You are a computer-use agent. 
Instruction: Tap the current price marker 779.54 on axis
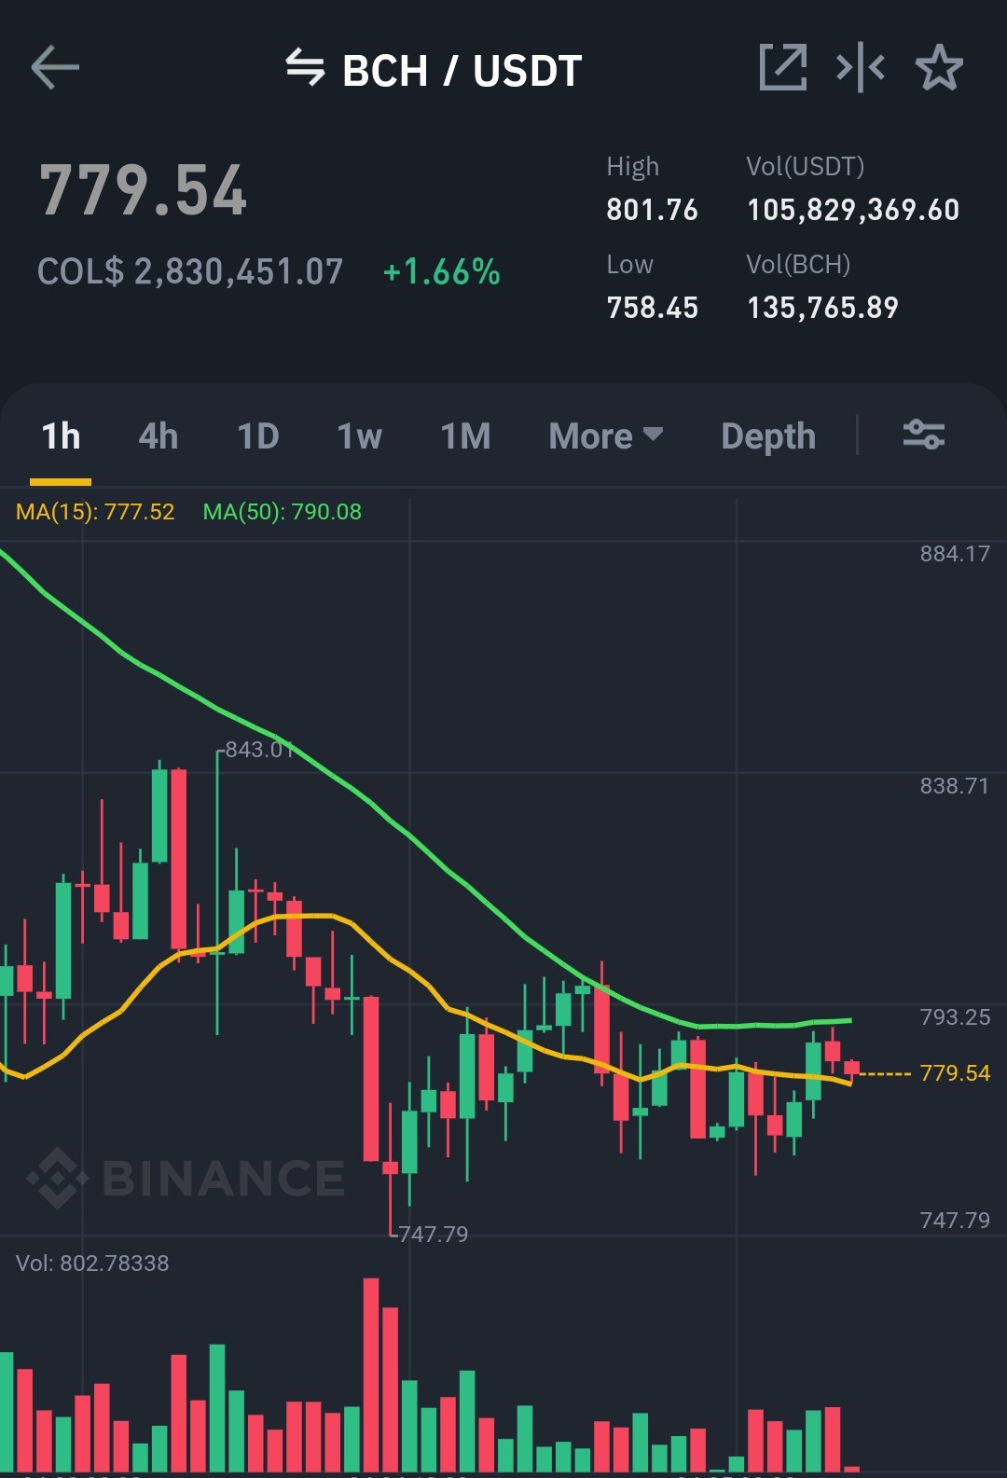pyautogui.click(x=955, y=1073)
